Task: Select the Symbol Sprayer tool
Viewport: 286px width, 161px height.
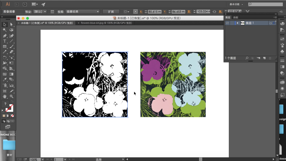Action: (5, 85)
